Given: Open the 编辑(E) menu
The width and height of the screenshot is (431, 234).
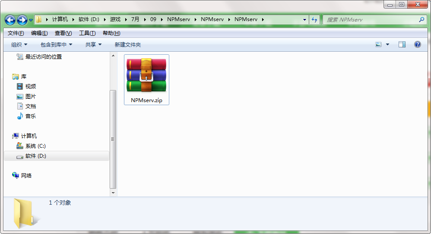Looking at the screenshot, I should click(39, 33).
